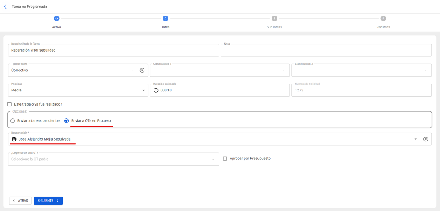This screenshot has height=211, width=440.
Task: Clear the Tipo de tarea field
Action: (x=142, y=70)
